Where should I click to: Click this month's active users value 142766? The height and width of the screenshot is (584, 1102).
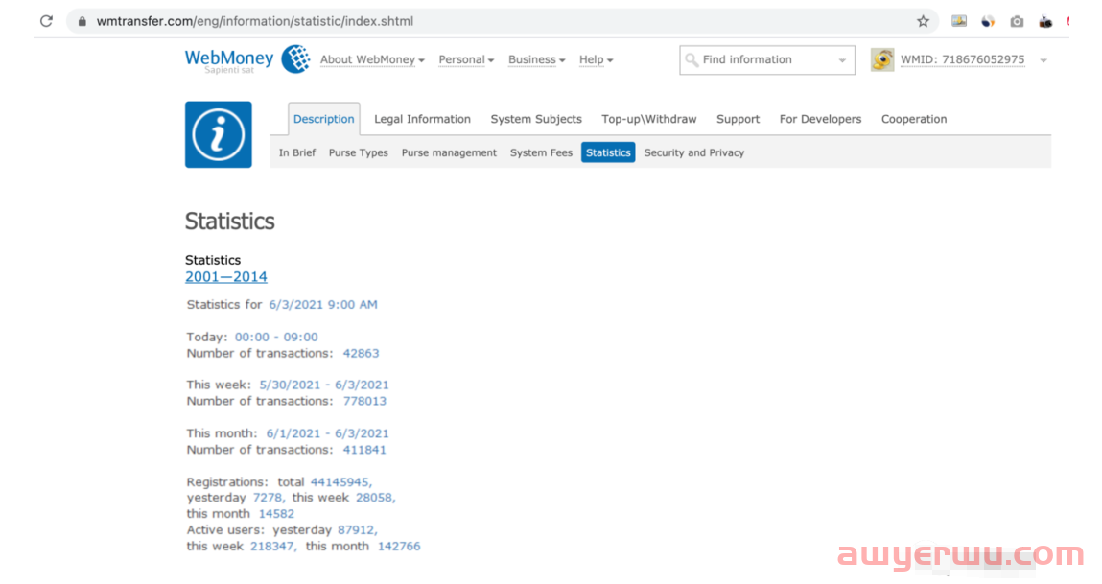399,546
